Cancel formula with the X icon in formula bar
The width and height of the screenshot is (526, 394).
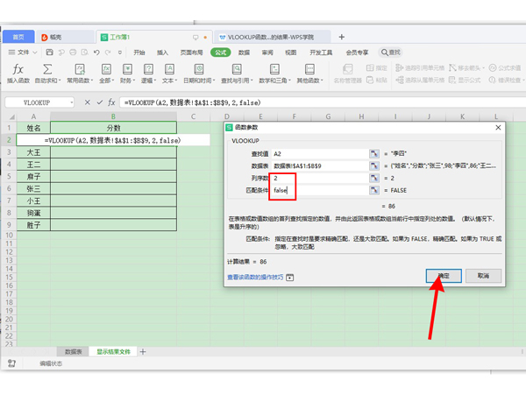(87, 102)
